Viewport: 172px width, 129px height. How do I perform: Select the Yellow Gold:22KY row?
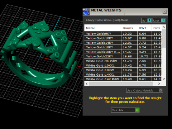[x=123, y=56]
